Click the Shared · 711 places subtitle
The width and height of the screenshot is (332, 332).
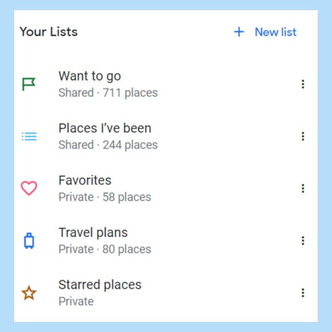108,93
